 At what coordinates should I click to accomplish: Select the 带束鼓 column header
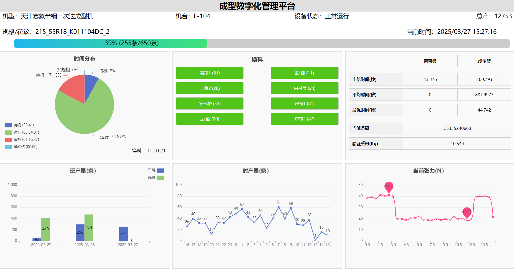430,61
